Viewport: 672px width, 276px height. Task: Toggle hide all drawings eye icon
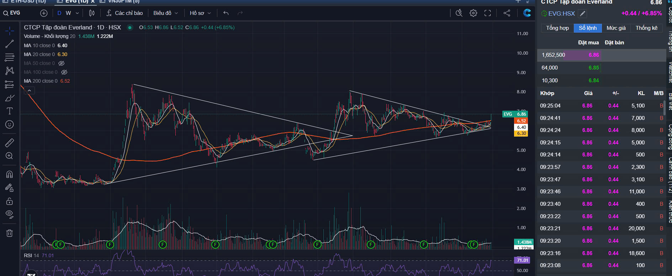click(x=10, y=214)
